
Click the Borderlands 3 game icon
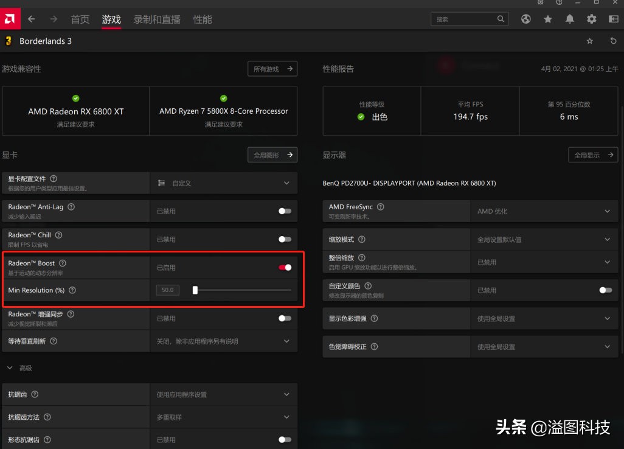click(9, 41)
